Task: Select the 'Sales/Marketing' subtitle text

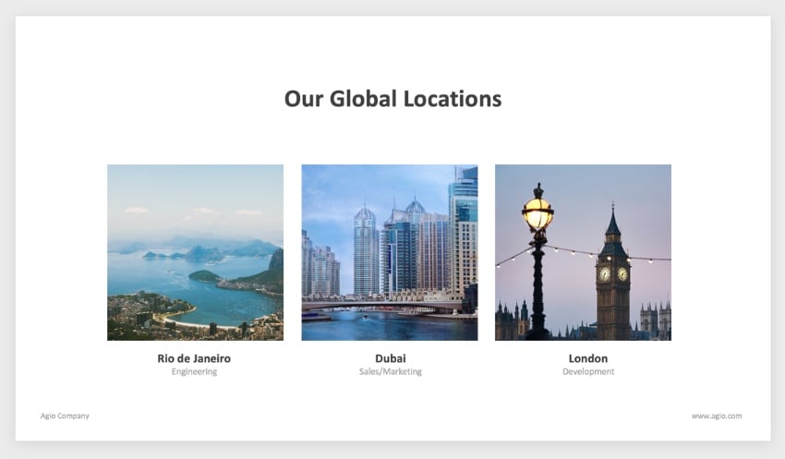Action: click(x=391, y=371)
